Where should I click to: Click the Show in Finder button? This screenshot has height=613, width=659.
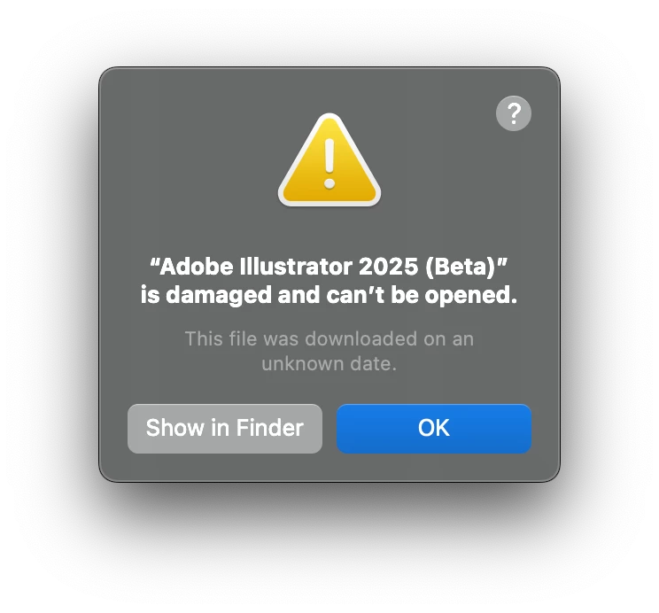click(x=225, y=429)
